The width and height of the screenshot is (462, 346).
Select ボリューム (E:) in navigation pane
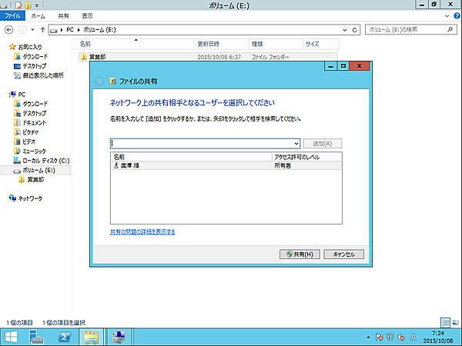point(34,170)
